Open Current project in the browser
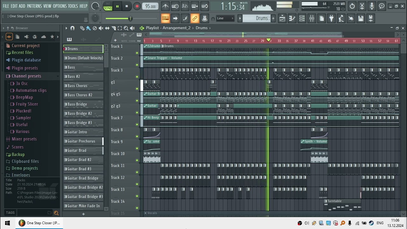This screenshot has height=229, width=407. [25, 45]
